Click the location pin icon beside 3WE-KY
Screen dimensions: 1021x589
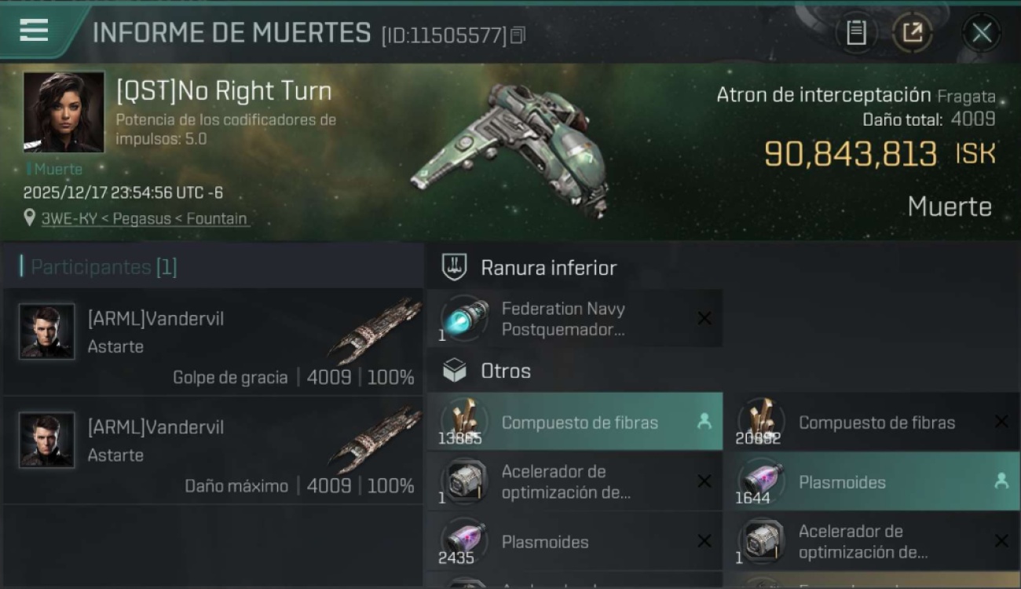[30, 218]
